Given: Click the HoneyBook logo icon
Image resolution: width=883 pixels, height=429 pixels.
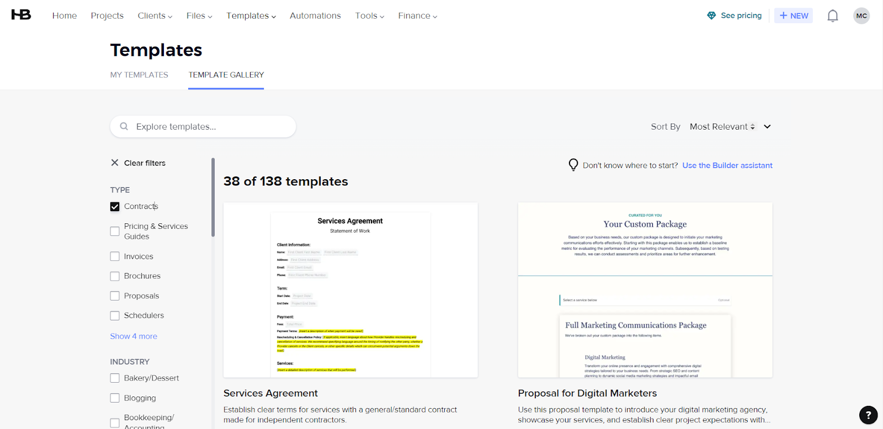Looking at the screenshot, I should pyautogui.click(x=21, y=15).
